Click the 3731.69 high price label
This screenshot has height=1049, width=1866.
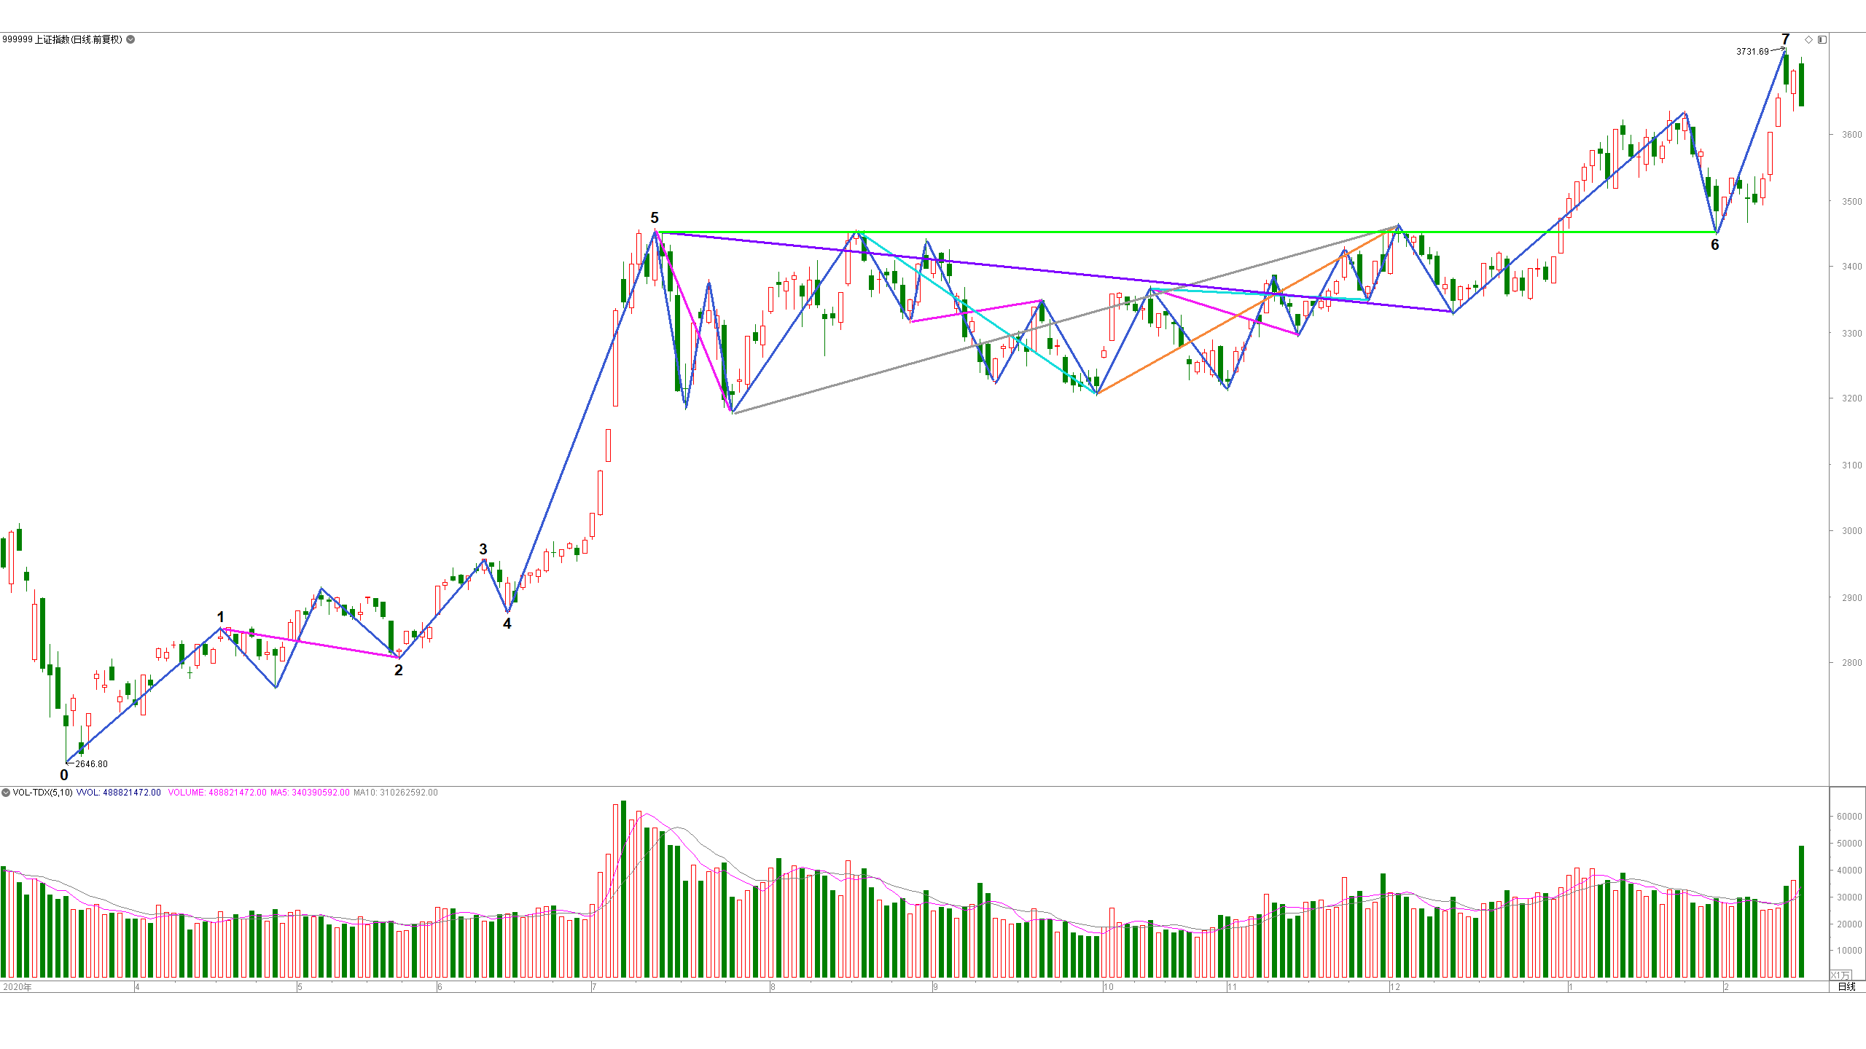pos(1752,52)
